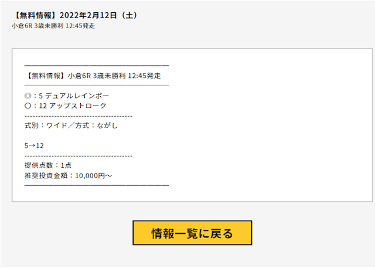Click the bet combination 5→12

[x=34, y=145]
